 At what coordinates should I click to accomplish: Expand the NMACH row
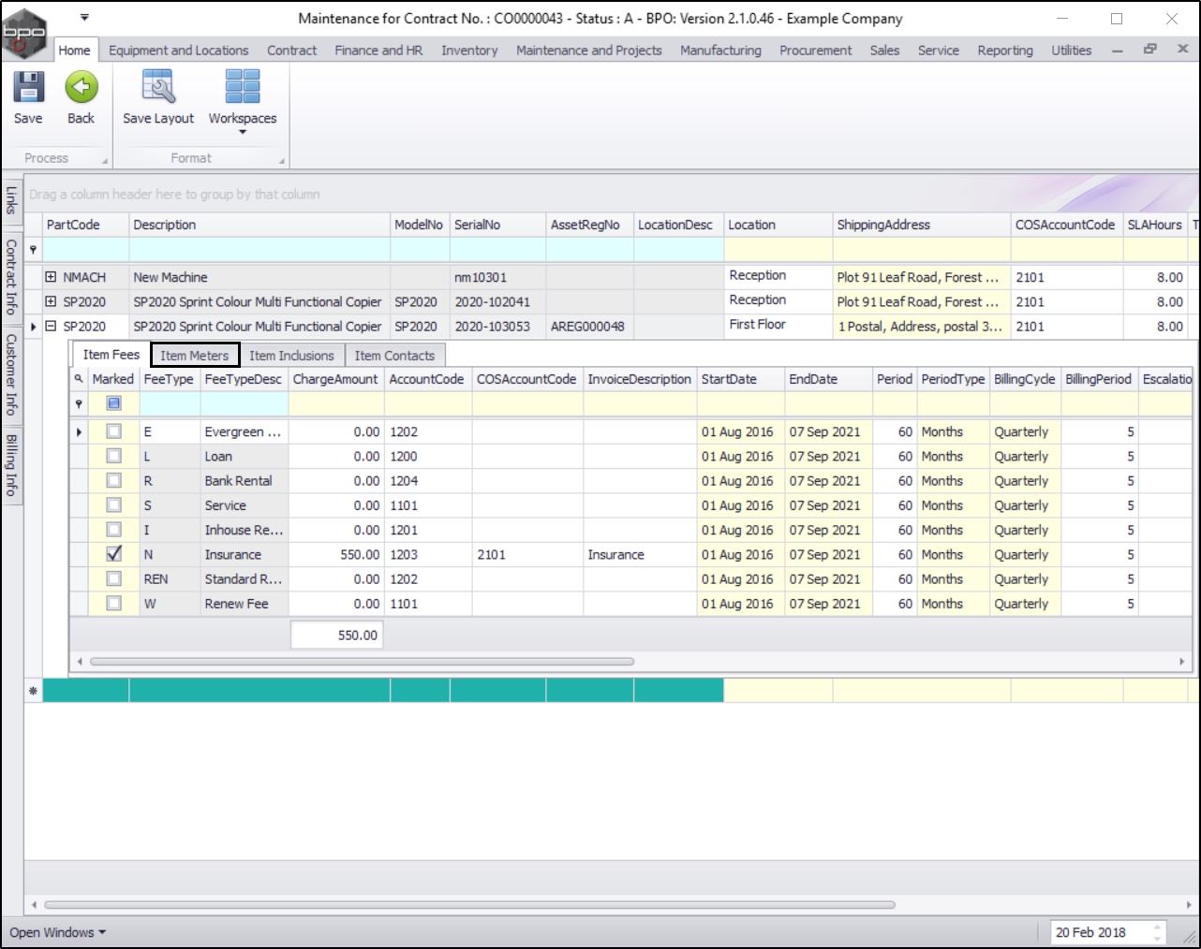pyautogui.click(x=51, y=277)
